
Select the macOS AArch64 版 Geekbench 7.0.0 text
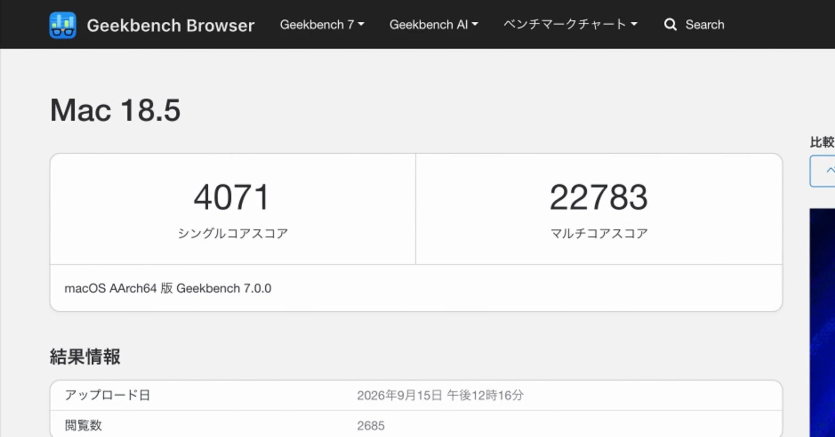[x=168, y=288]
